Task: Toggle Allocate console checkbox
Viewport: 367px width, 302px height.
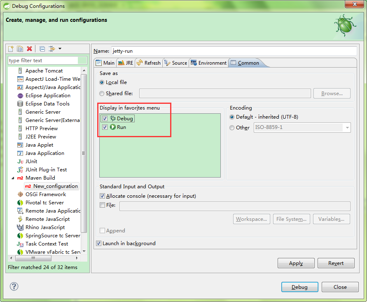Action: point(102,196)
